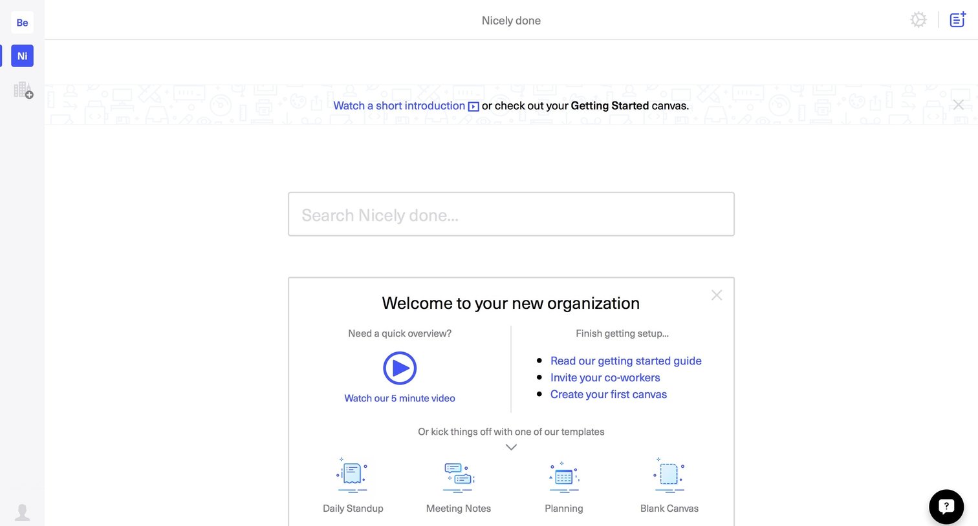This screenshot has height=526, width=978.
Task: Click the Search Nicely done field
Action: (511, 214)
